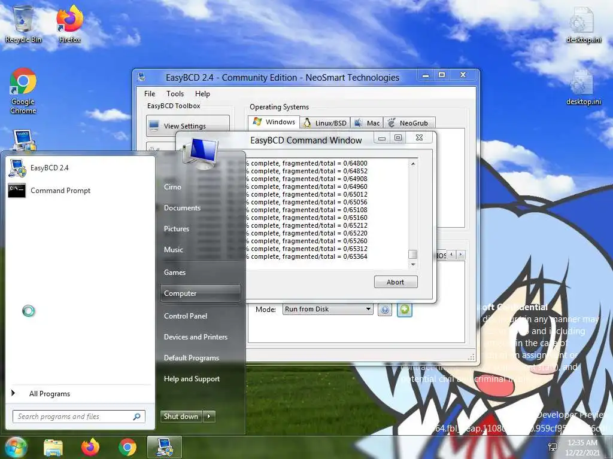Launch Firefox from the desktop shortcut

pyautogui.click(x=69, y=23)
